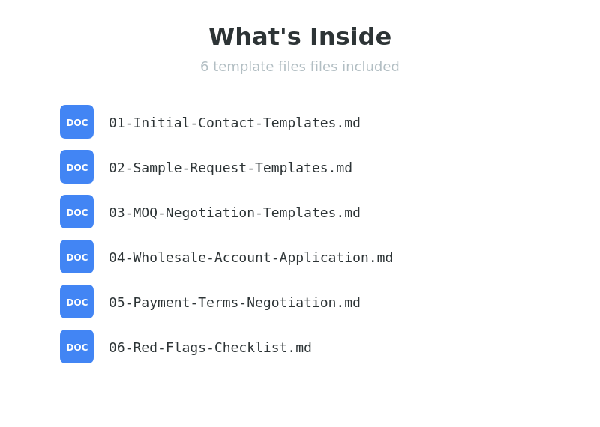Select the Wholesale Account Application list entry text

tap(250, 258)
